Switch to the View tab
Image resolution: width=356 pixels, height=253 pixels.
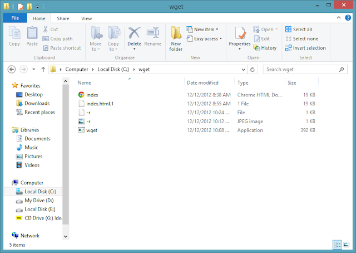pyautogui.click(x=87, y=18)
